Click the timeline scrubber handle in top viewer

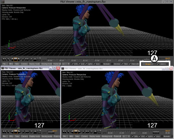click(147, 60)
